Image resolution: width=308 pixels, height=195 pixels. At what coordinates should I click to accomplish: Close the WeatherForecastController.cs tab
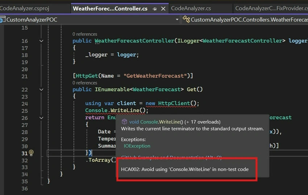(163, 9)
